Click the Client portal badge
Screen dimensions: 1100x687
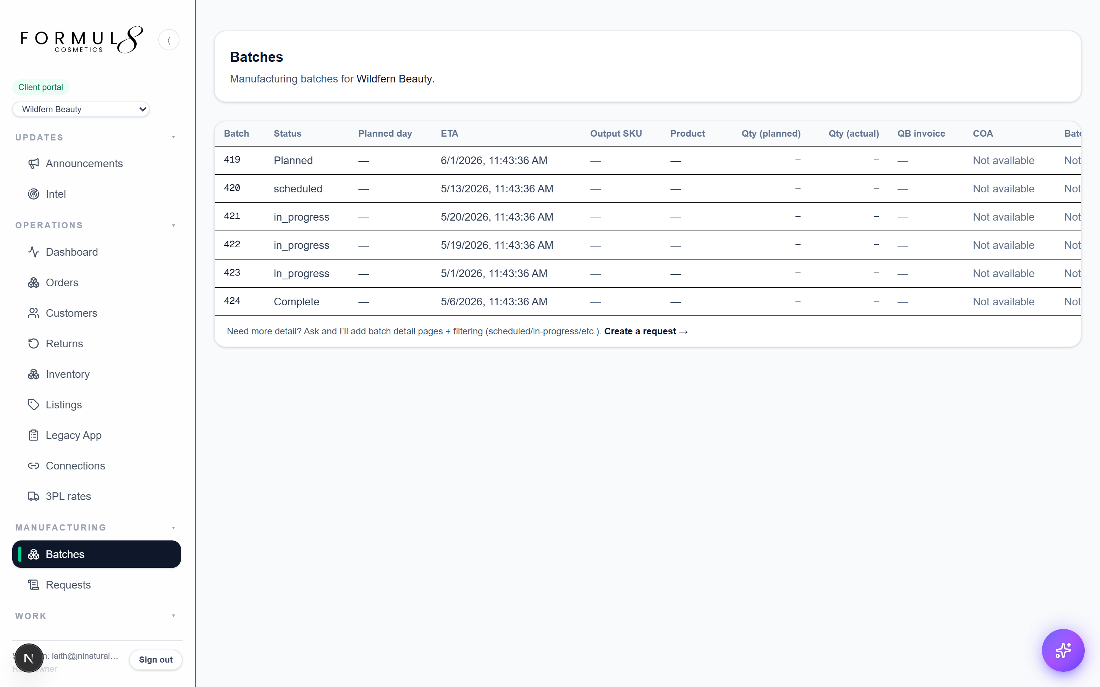point(40,87)
